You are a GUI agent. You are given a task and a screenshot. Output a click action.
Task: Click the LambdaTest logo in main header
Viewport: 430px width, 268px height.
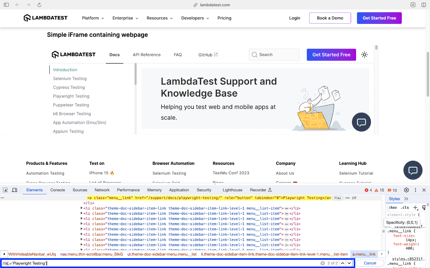click(x=45, y=18)
